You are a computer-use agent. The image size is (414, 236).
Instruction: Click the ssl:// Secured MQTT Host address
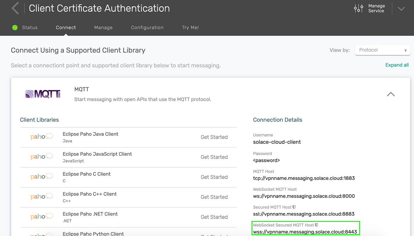[304, 214]
